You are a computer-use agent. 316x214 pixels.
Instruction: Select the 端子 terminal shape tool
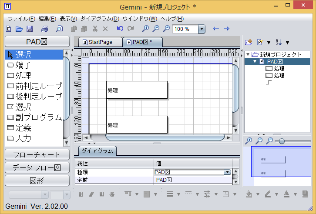pos(34,65)
